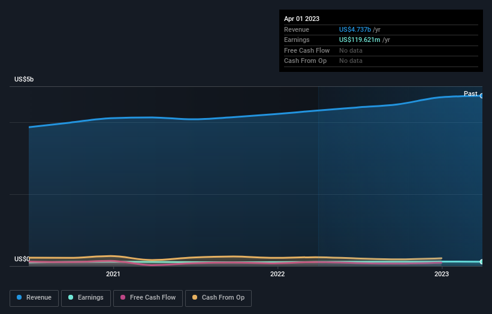Click the Revenue data point marker at the line's end

click(x=482, y=96)
